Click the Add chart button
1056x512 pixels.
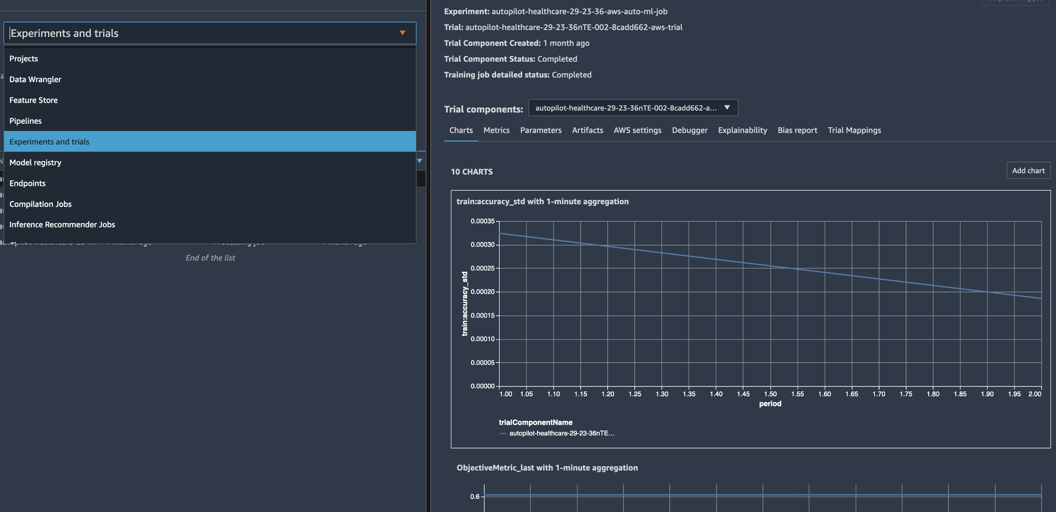(1028, 171)
